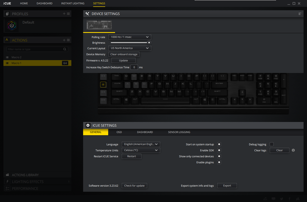The height and width of the screenshot is (202, 307).
Task: Click the Profiles panel header icon
Action: point(7,14)
